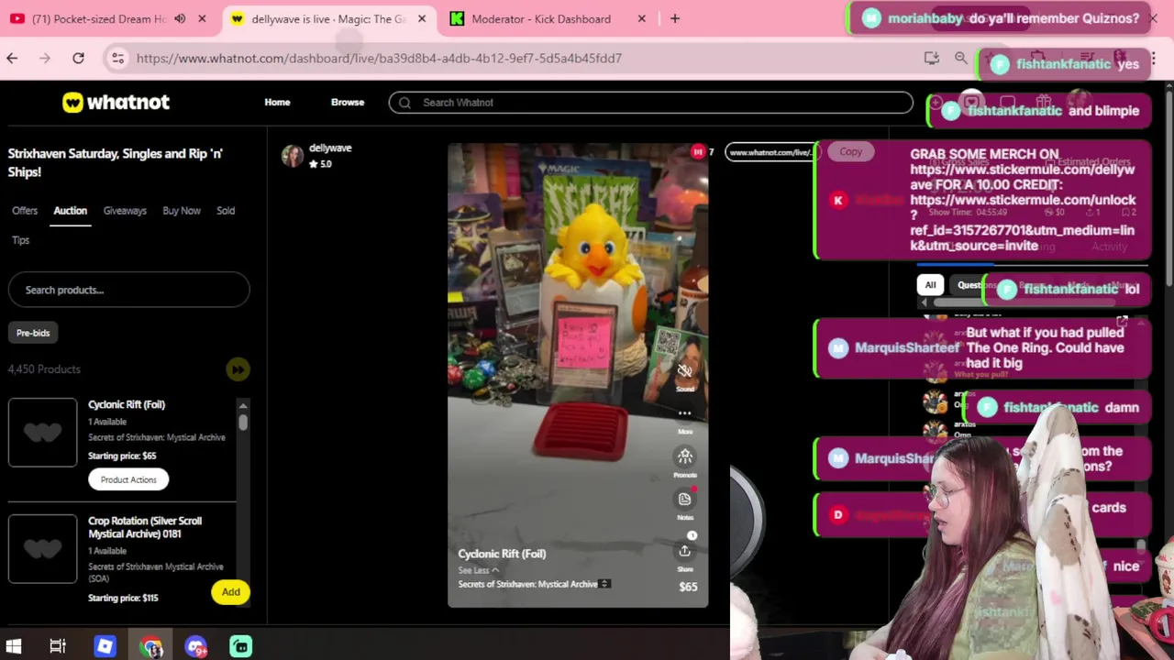This screenshot has height=660, width=1174.
Task: Click 'Cyclonic Rift (Foil)' product title in list
Action: 127,404
